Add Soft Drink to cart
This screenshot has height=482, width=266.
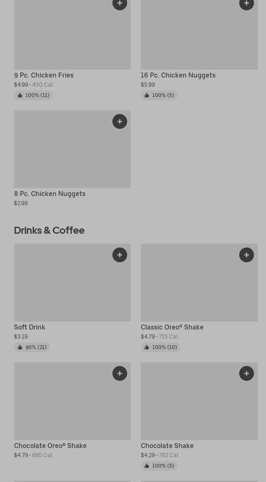pos(120,255)
